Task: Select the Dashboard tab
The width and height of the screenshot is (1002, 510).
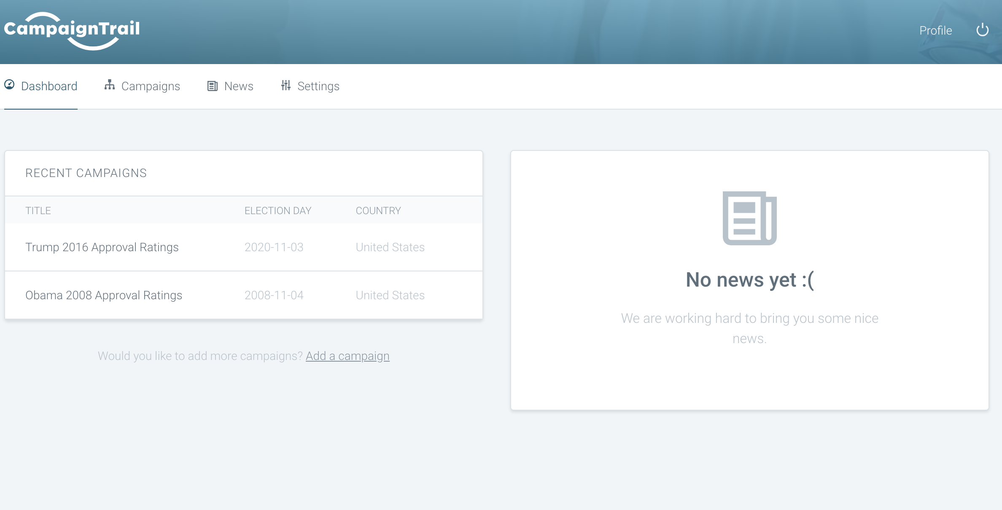Action: tap(49, 86)
